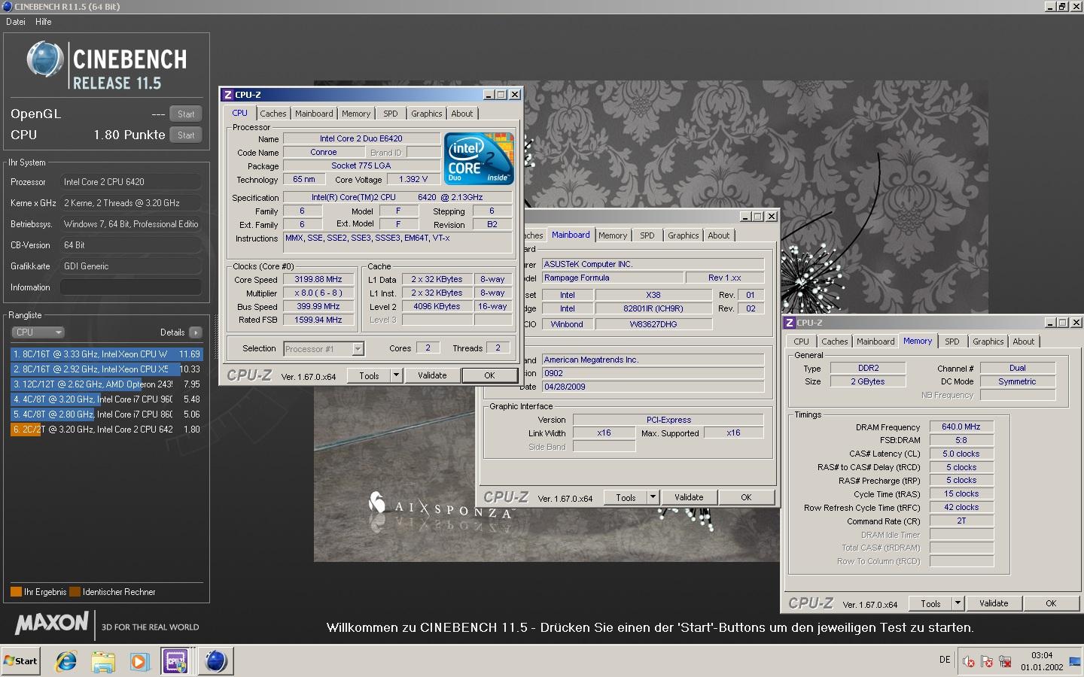
Task: Click OK in the CPU window
Action: [x=489, y=375]
